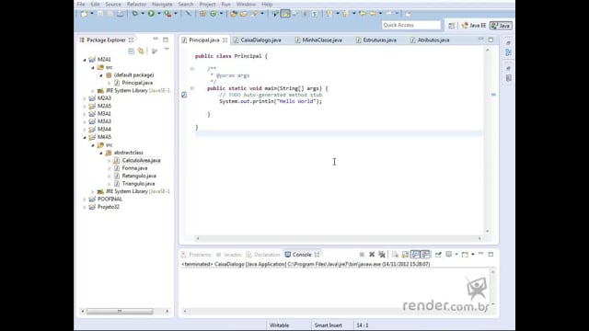Open the Problems view tab
The height and width of the screenshot is (331, 589).
click(x=196, y=255)
